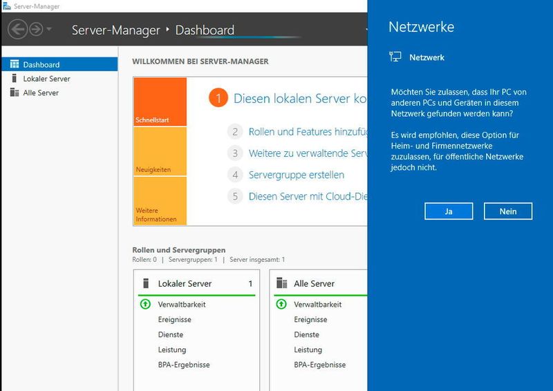Click the Alle Server icon in sidebar

click(x=15, y=93)
